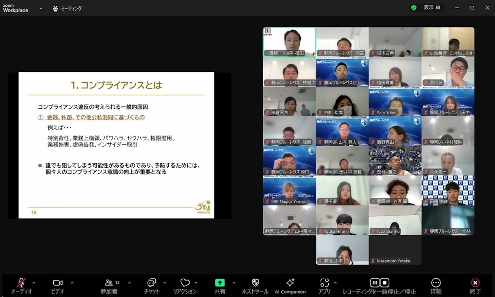Screen dimensions: 495x297
Task: Open 詳細 more options menu
Action: pyautogui.click(x=436, y=283)
